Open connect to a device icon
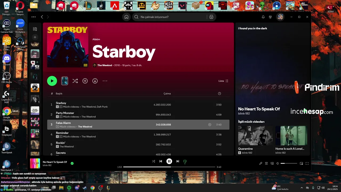The width and height of the screenshot is (341, 192). pos(272,163)
